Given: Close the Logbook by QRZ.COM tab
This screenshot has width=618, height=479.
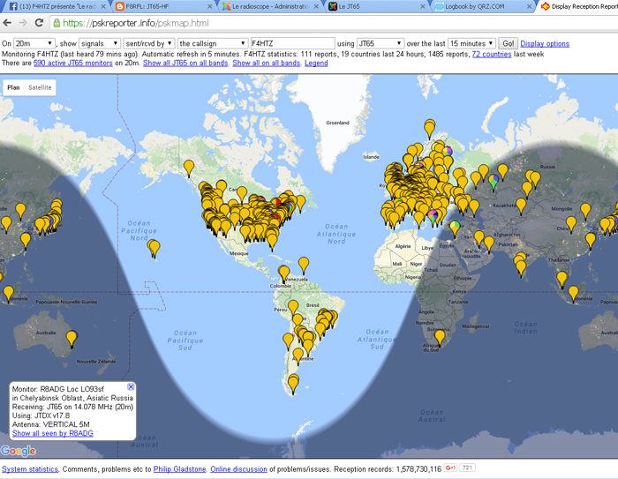Looking at the screenshot, I should (530, 7).
